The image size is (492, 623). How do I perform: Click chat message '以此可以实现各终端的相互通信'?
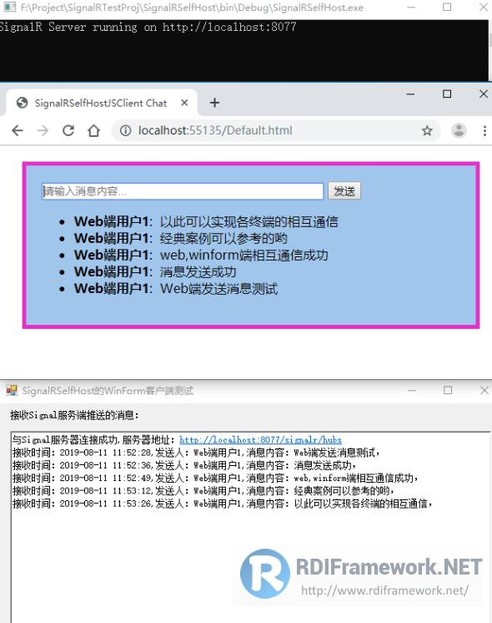pos(249,221)
